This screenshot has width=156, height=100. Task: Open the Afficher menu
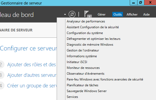pyautogui.click(x=132, y=15)
